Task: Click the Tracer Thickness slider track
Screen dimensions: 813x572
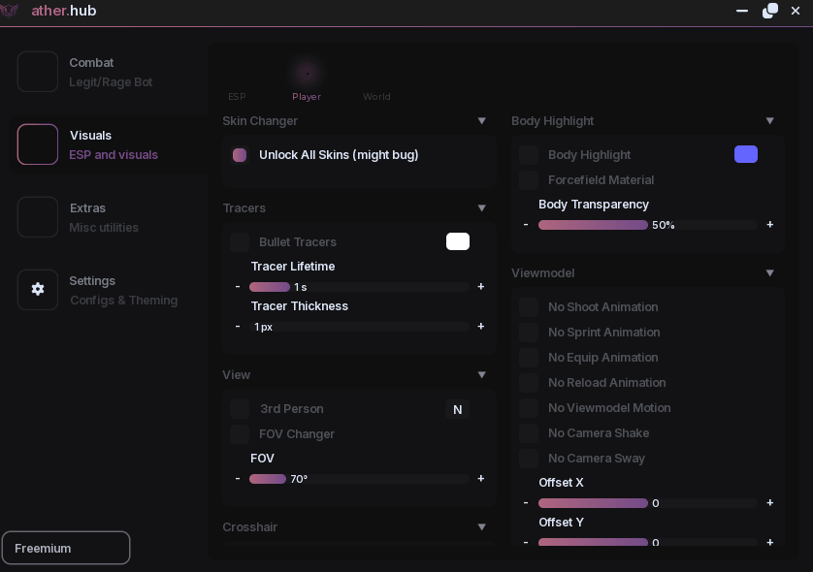Action: point(359,327)
